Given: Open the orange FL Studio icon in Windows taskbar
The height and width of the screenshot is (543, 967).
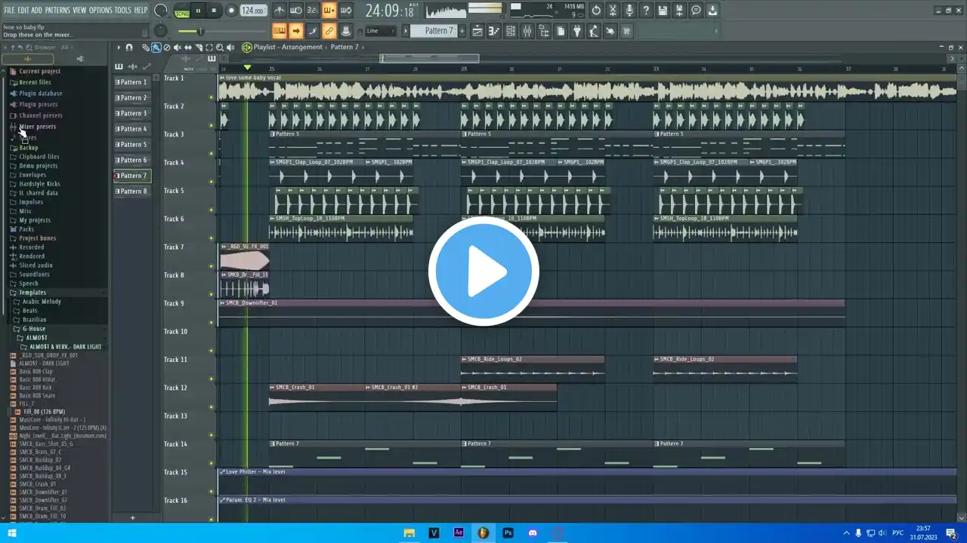Looking at the screenshot, I should 483,533.
